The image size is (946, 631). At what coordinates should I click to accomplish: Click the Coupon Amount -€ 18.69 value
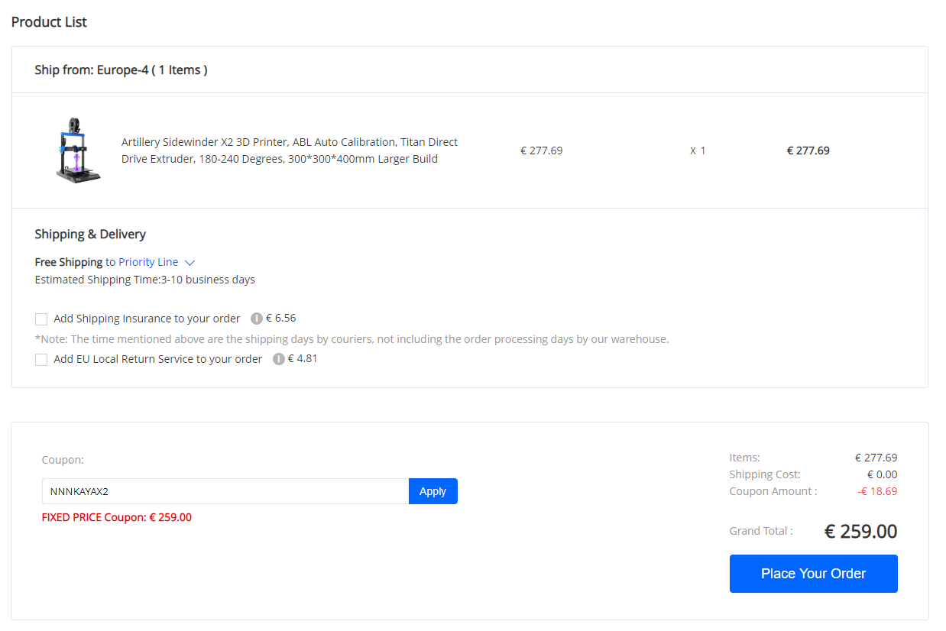click(877, 491)
